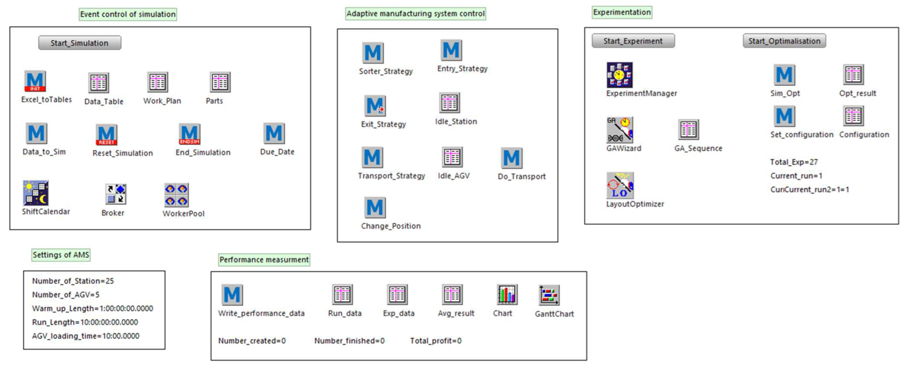907x370 pixels.
Task: Click the Start_Simulation button
Action: [79, 43]
